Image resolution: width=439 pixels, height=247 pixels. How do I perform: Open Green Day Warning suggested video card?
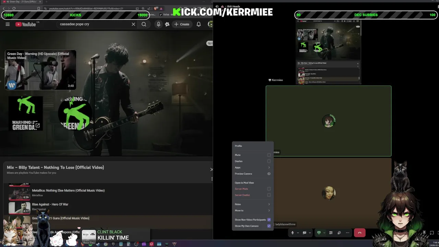point(40,70)
